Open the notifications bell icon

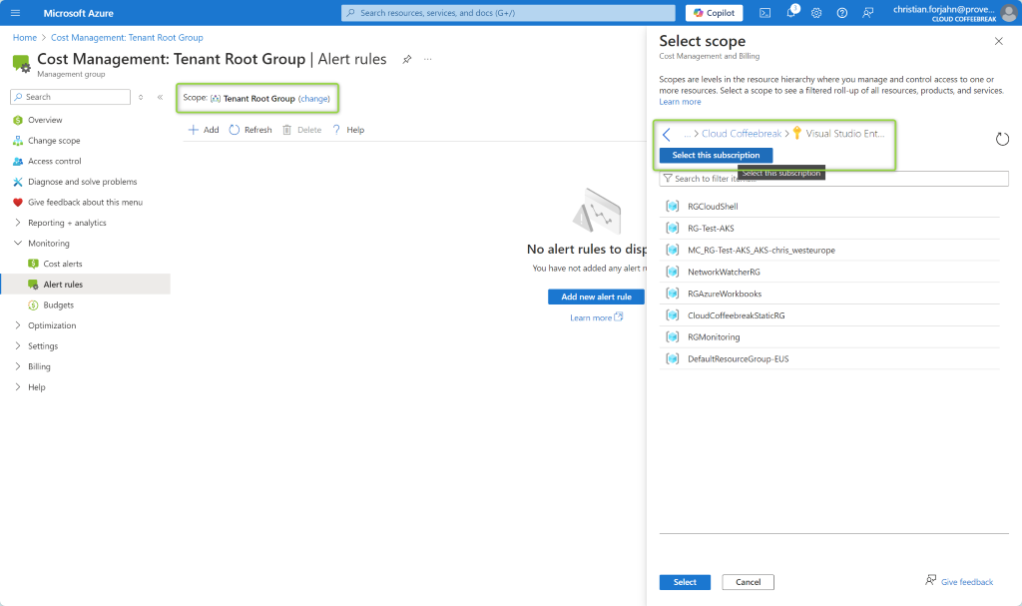[x=790, y=13]
